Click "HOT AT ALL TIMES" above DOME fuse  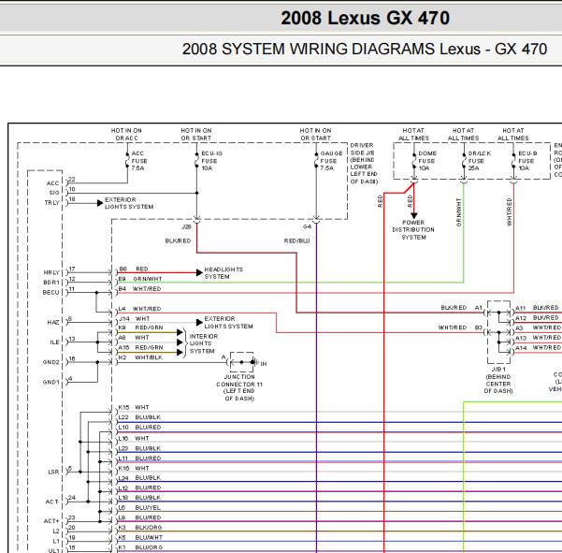413,134
